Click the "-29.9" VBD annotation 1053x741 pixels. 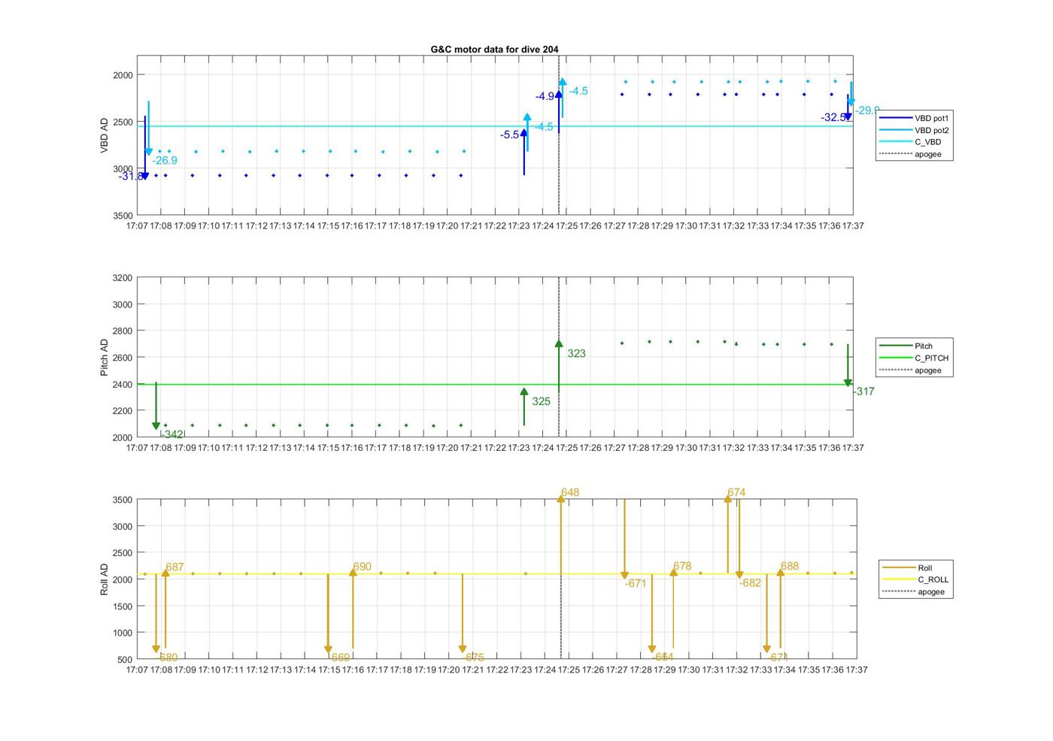point(867,110)
